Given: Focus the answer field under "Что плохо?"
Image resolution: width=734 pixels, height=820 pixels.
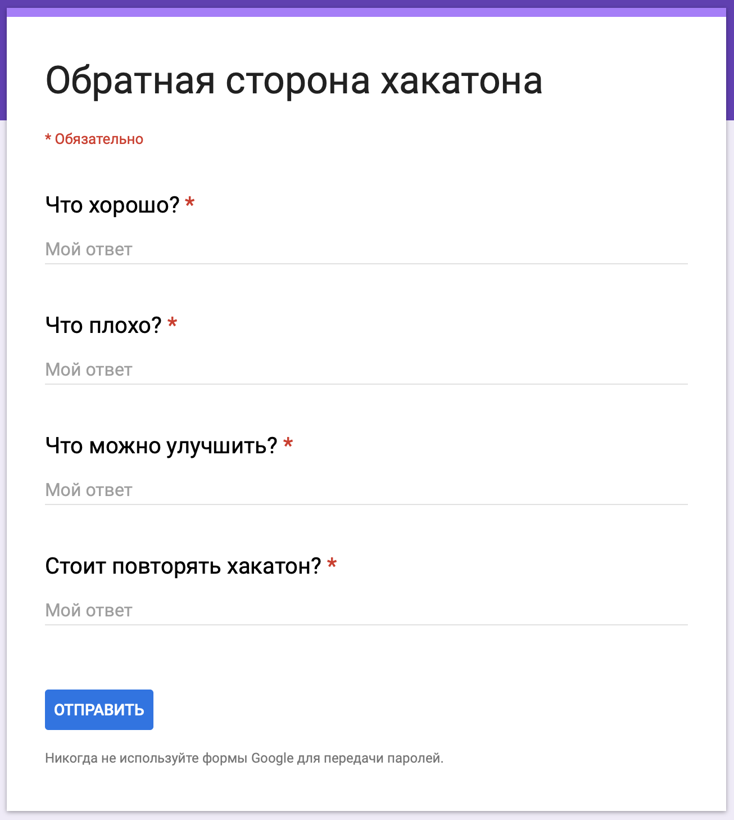Looking at the screenshot, I should 366,370.
